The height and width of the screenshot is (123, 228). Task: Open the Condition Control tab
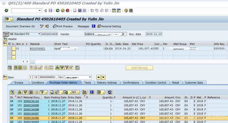(156, 83)
